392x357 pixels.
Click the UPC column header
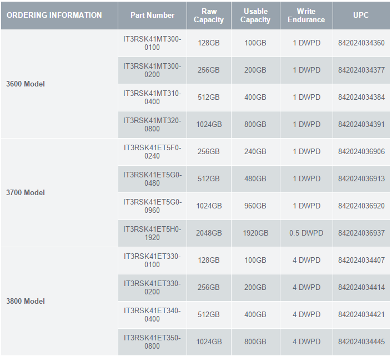click(361, 15)
